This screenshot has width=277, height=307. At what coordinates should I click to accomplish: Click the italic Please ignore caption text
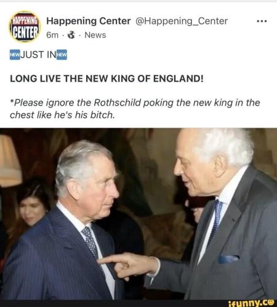(x=135, y=109)
